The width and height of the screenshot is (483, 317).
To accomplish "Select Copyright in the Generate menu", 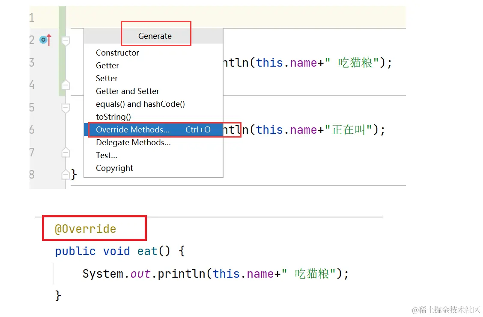I will pyautogui.click(x=153, y=168).
